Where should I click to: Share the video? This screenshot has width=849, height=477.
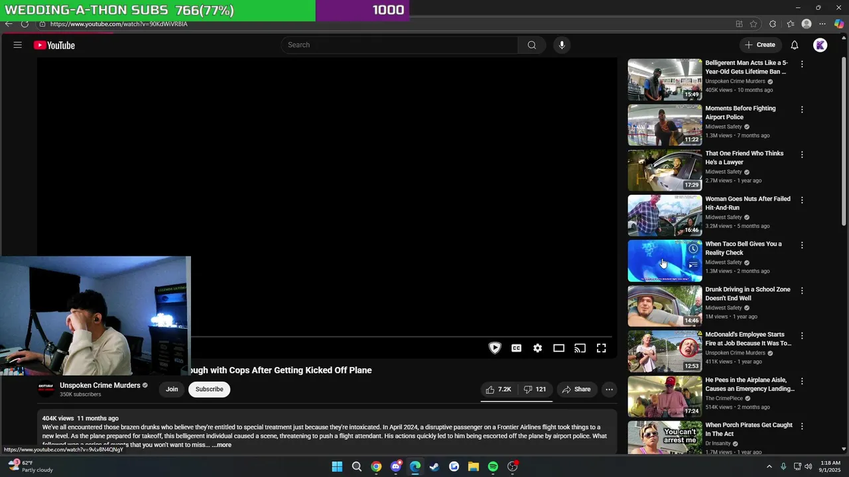[x=576, y=390]
